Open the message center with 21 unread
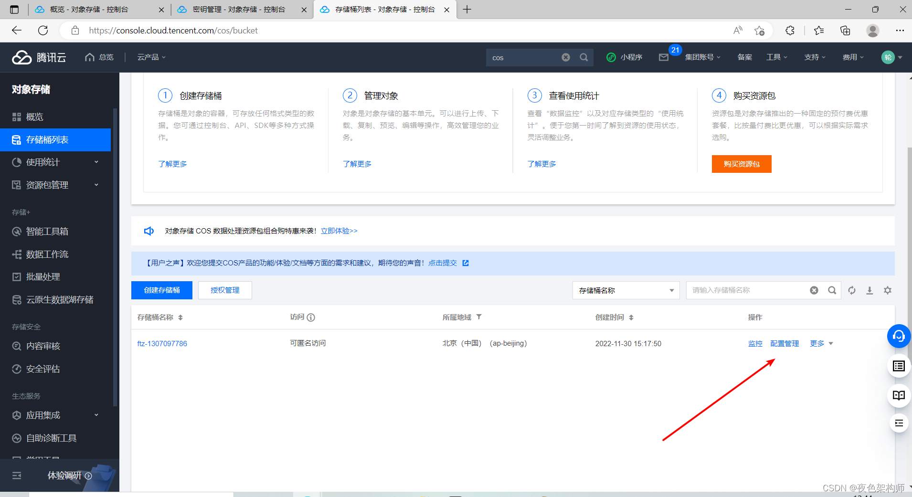The height and width of the screenshot is (497, 912). (x=664, y=57)
